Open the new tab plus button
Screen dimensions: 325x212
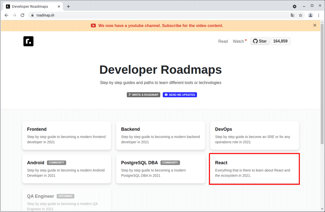pyautogui.click(x=68, y=6)
